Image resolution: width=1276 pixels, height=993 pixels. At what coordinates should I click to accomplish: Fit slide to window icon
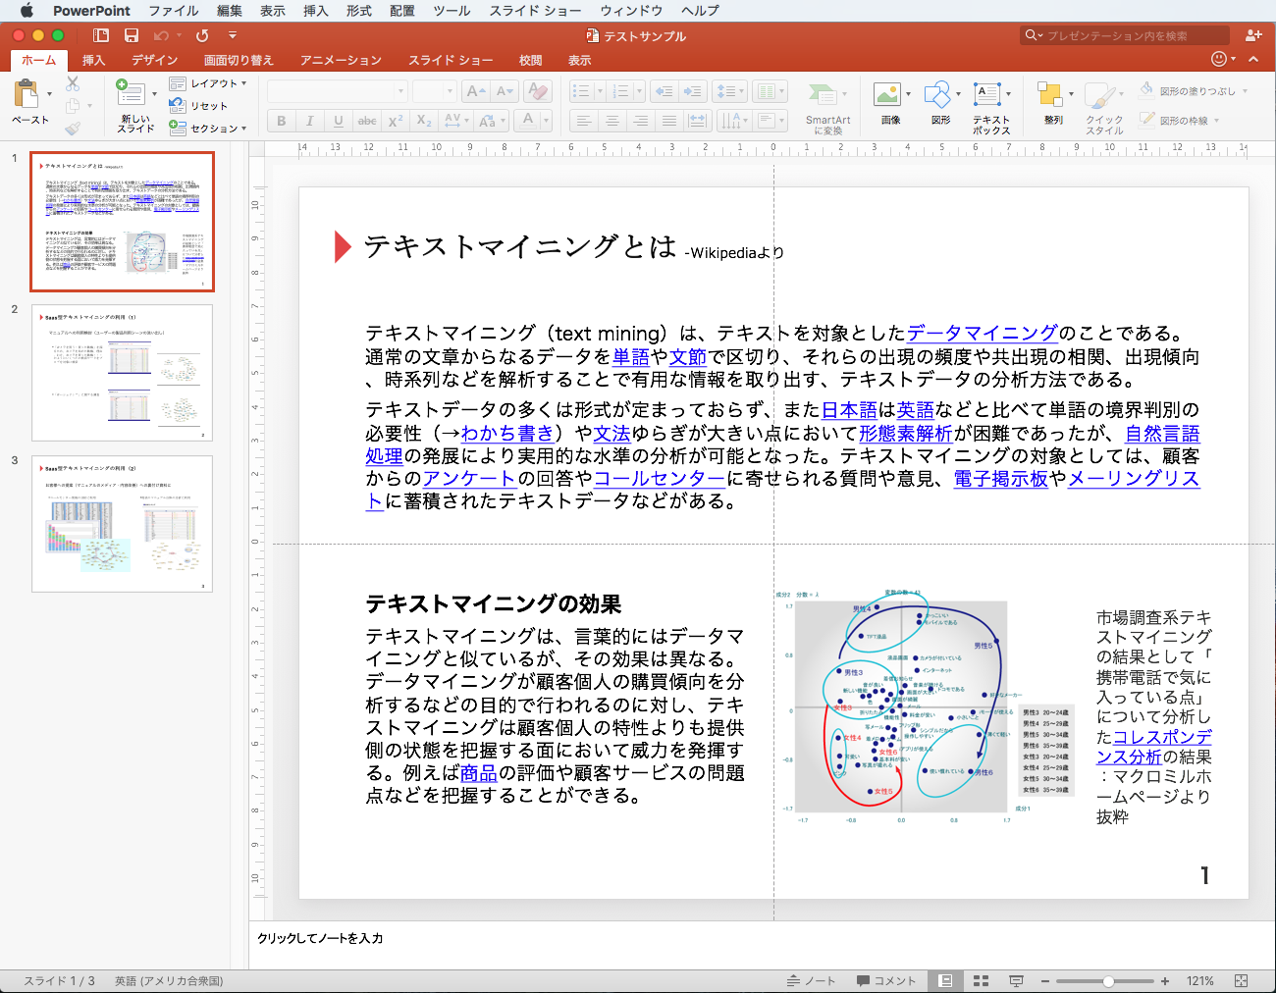pyautogui.click(x=1241, y=980)
